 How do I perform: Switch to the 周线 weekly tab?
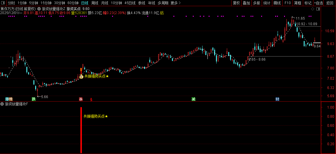click(95, 3)
